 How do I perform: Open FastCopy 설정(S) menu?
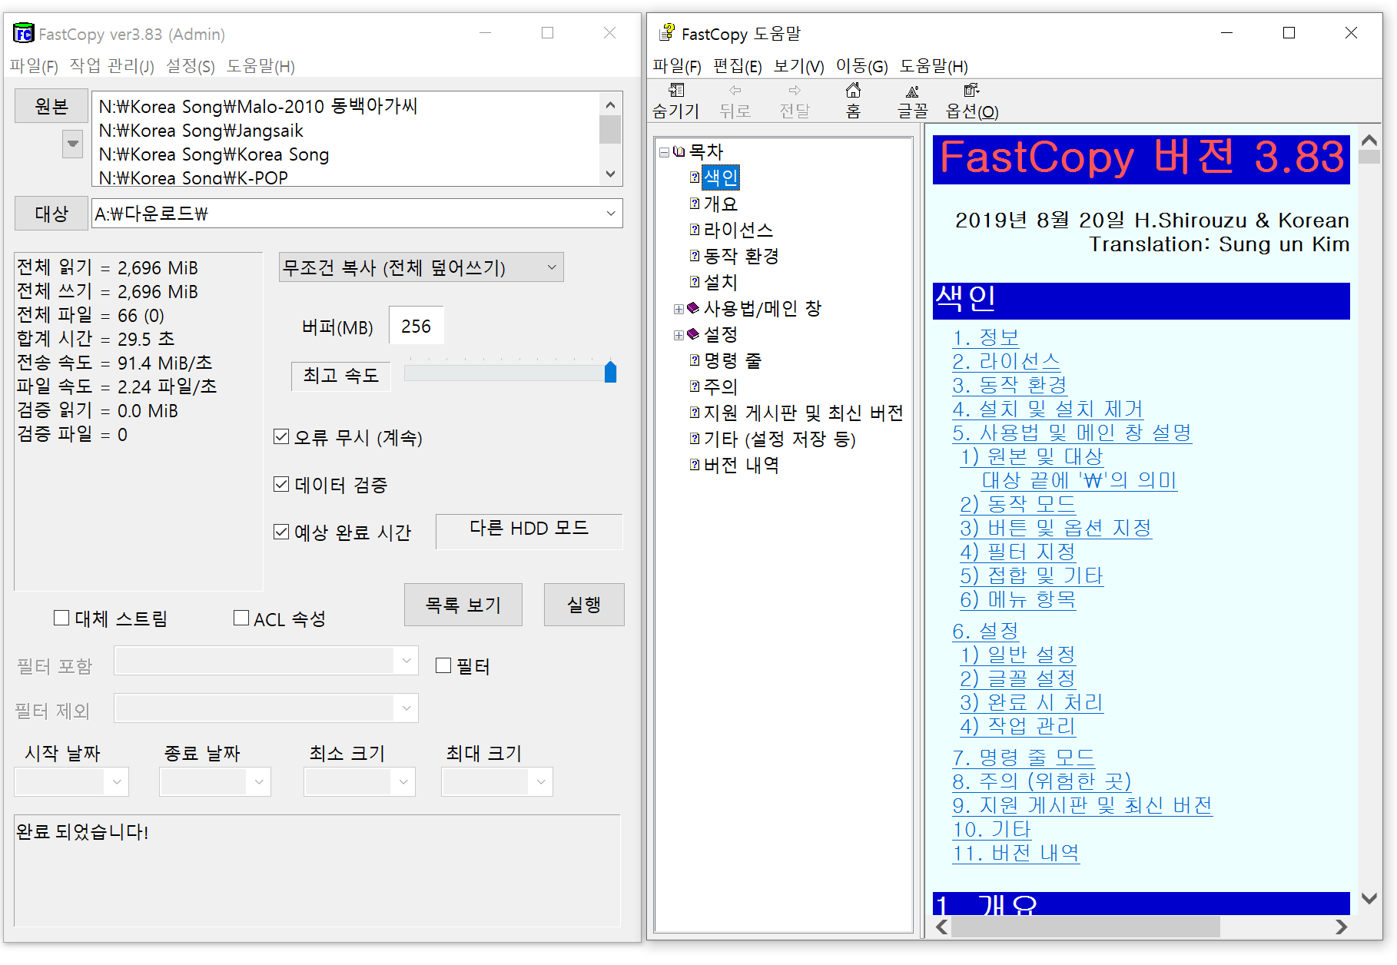(191, 66)
